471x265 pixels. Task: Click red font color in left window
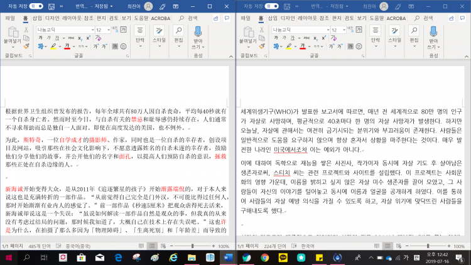tap(67, 46)
